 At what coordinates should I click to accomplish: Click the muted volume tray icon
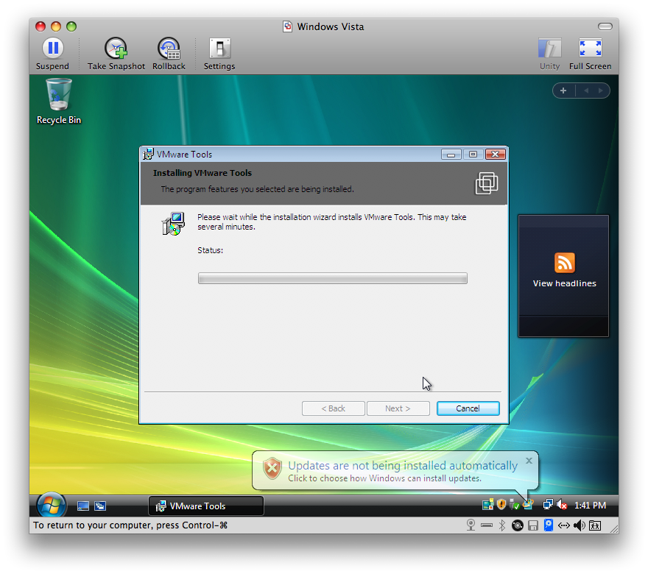pos(562,505)
